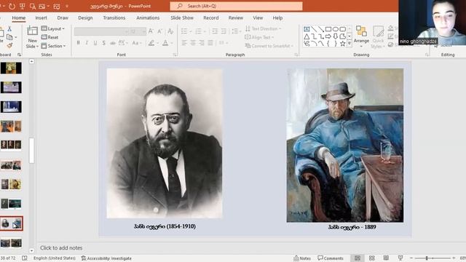Click the Copy icon in Clipboard group

(x=9, y=37)
